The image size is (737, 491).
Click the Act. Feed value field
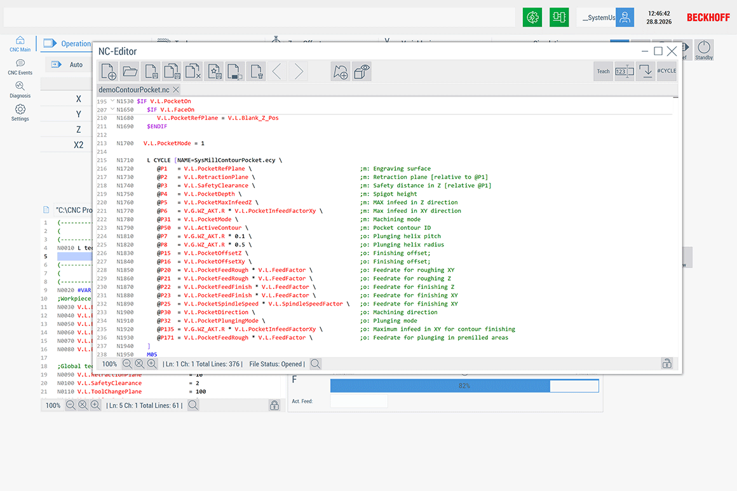pyautogui.click(x=359, y=401)
